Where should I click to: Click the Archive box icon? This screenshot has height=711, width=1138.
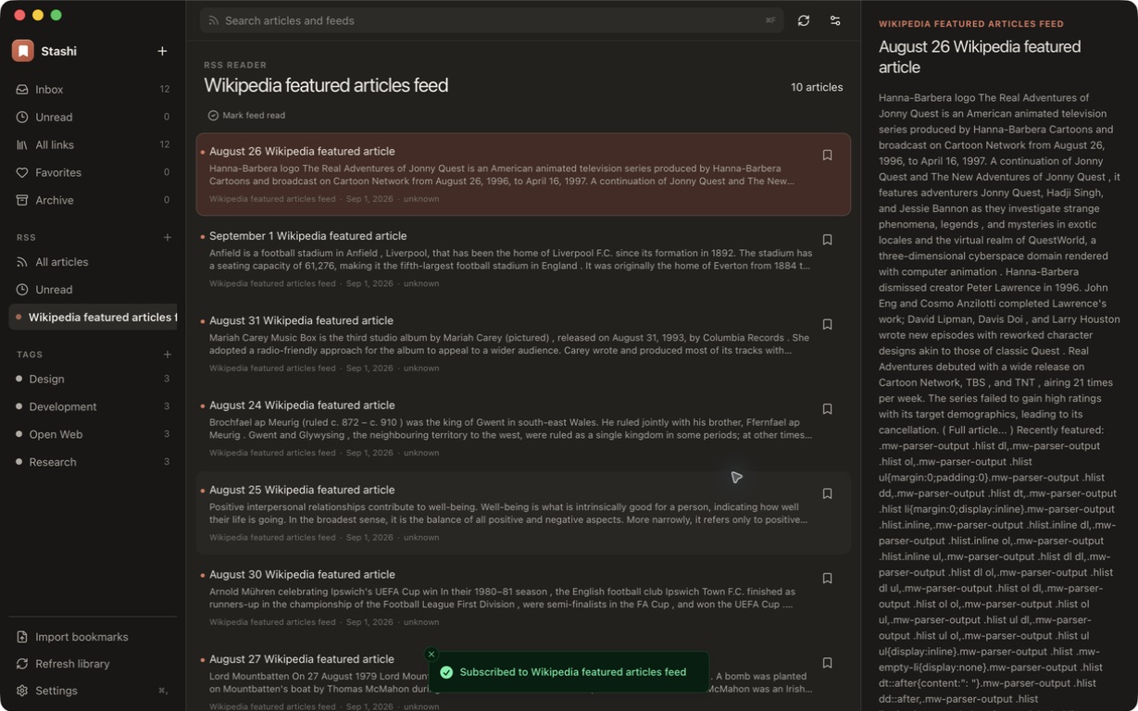pos(22,200)
